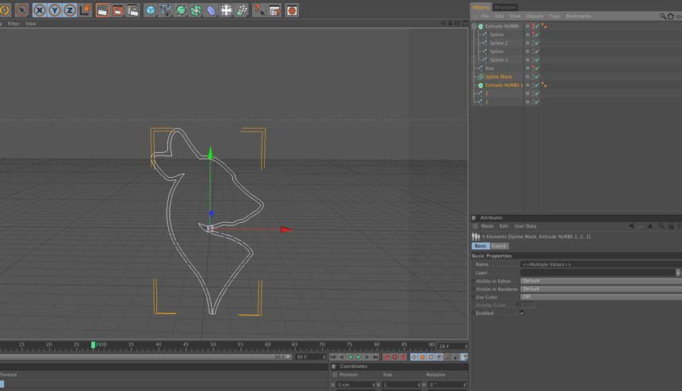
Task: Open render settings clapperboard icon
Action: point(132,10)
